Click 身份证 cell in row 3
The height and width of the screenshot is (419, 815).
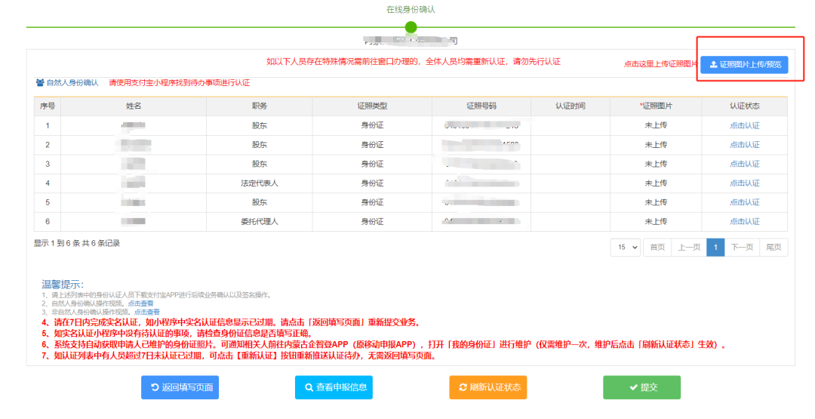click(x=372, y=164)
